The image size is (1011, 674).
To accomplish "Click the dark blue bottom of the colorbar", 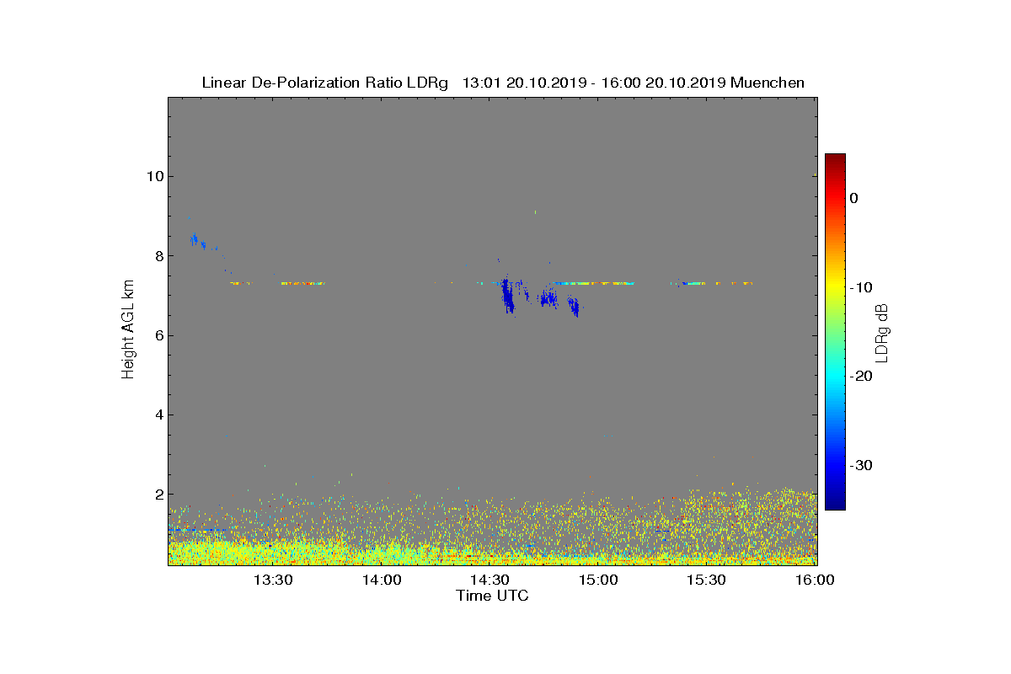I will tap(835, 505).
